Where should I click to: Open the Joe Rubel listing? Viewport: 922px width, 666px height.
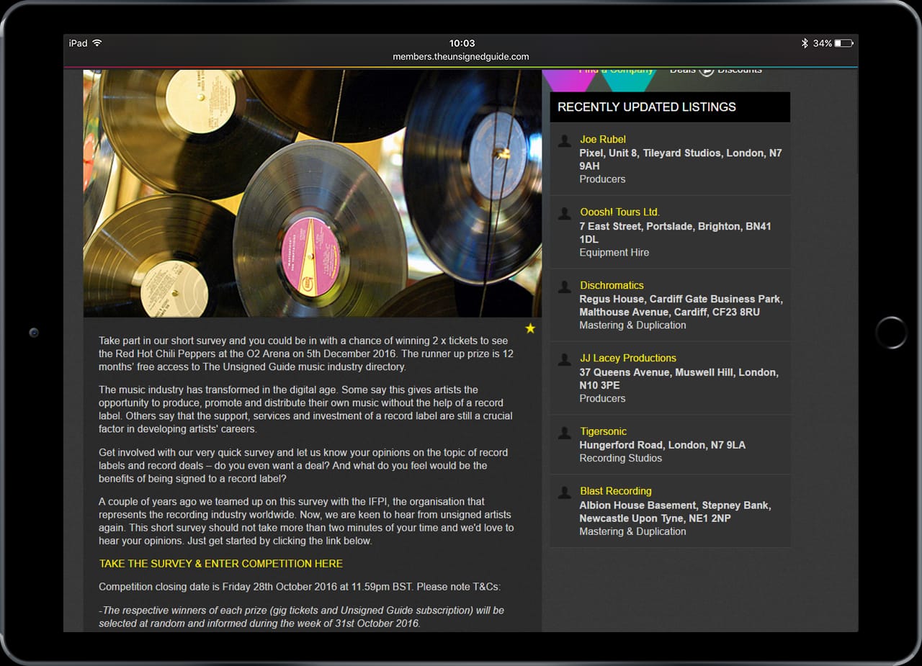click(603, 139)
